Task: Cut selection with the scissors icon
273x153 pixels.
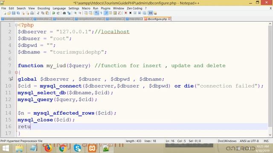Action: pyautogui.click(x=38, y=13)
